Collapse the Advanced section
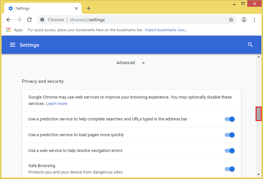 click(131, 63)
